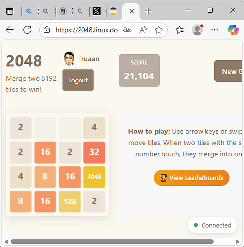This screenshot has width=244, height=247.
Task: Add this page to favorites star
Action: pyautogui.click(x=159, y=30)
